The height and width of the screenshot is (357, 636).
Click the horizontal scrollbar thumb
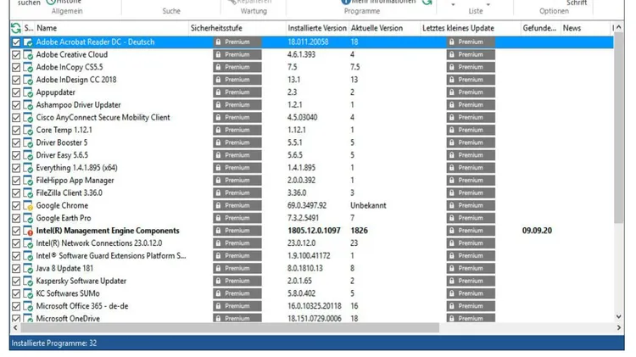click(230, 327)
